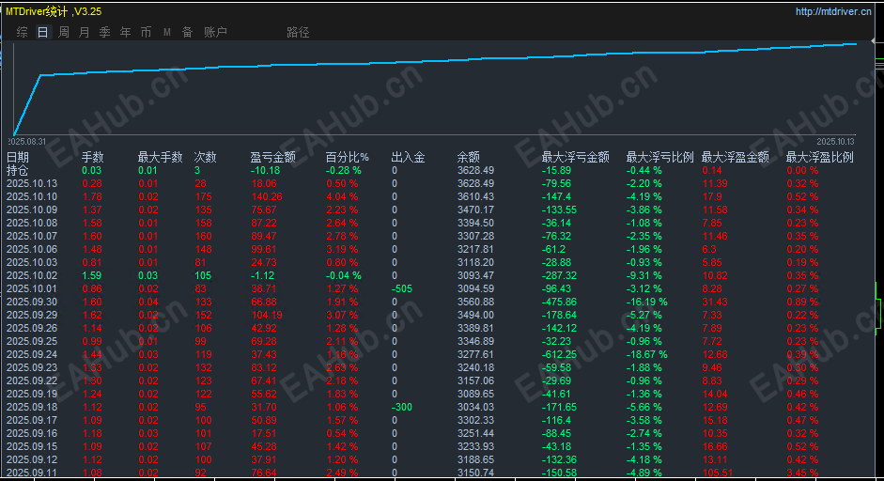Viewport: 884px width, 481px height.
Task: Select the 2025.09.24 date row
Action: (437, 355)
